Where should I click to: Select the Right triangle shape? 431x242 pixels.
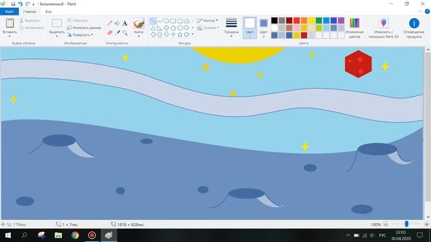160,28
